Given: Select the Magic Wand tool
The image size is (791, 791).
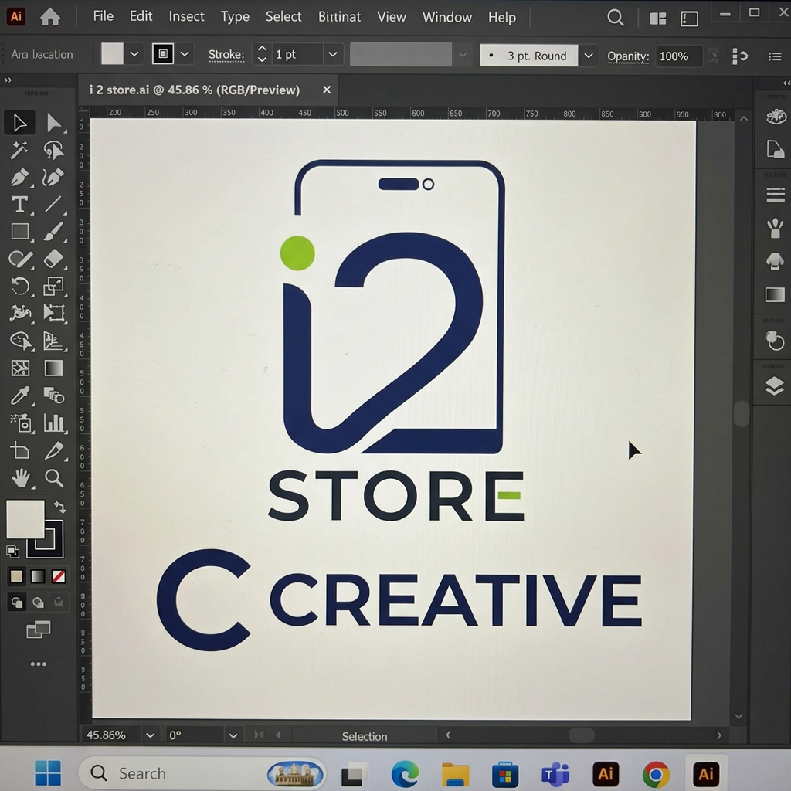Looking at the screenshot, I should point(19,150).
